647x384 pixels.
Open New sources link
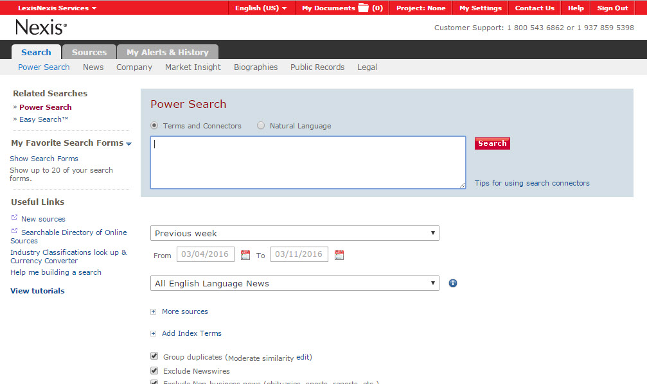click(43, 219)
